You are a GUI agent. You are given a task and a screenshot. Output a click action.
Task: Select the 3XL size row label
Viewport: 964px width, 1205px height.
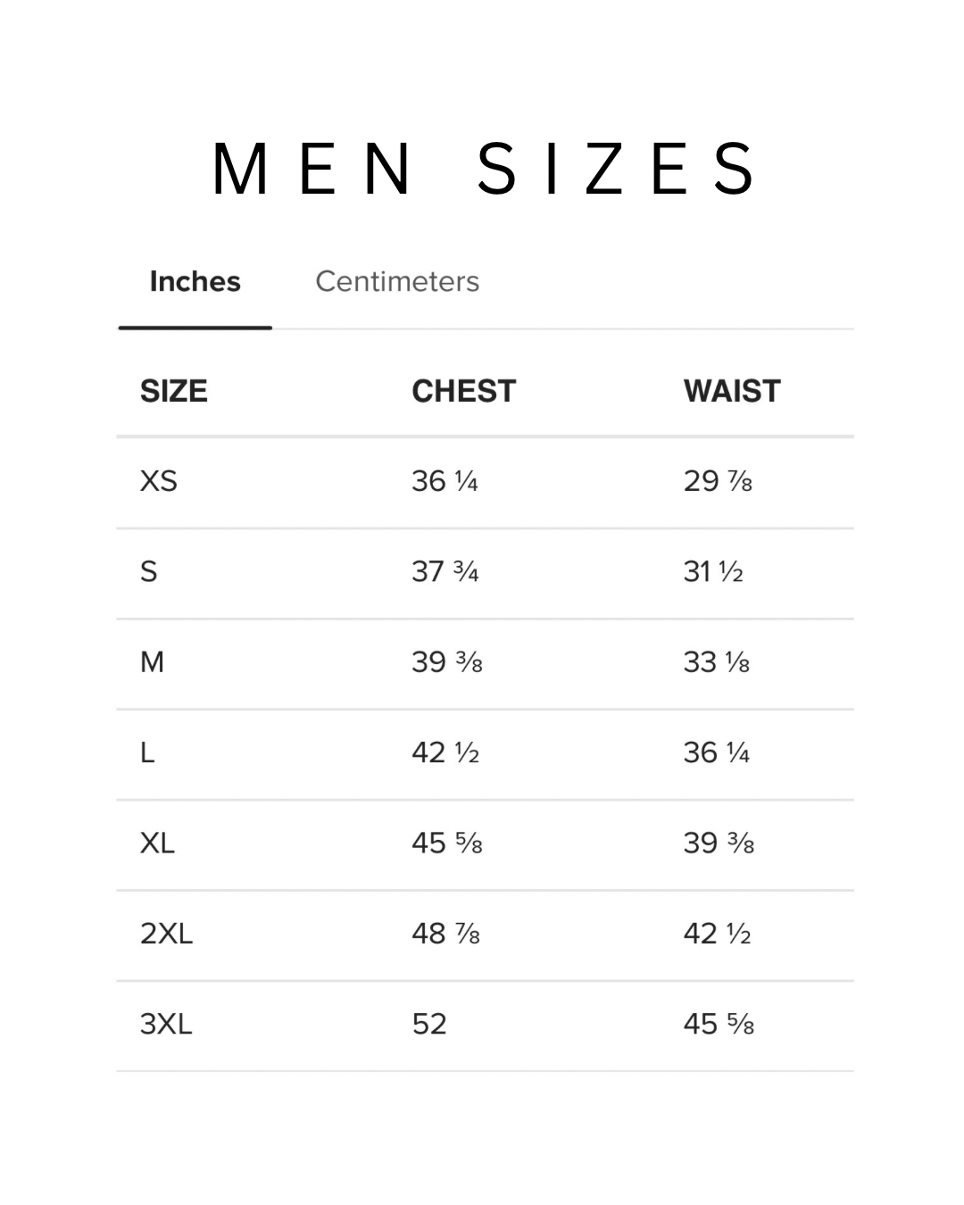coord(166,1024)
